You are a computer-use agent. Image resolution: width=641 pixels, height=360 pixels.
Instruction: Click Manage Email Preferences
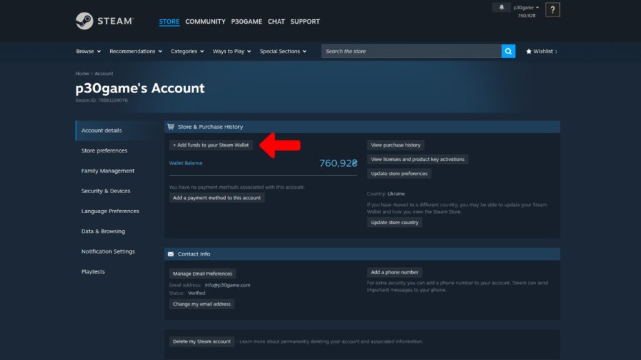click(x=202, y=274)
